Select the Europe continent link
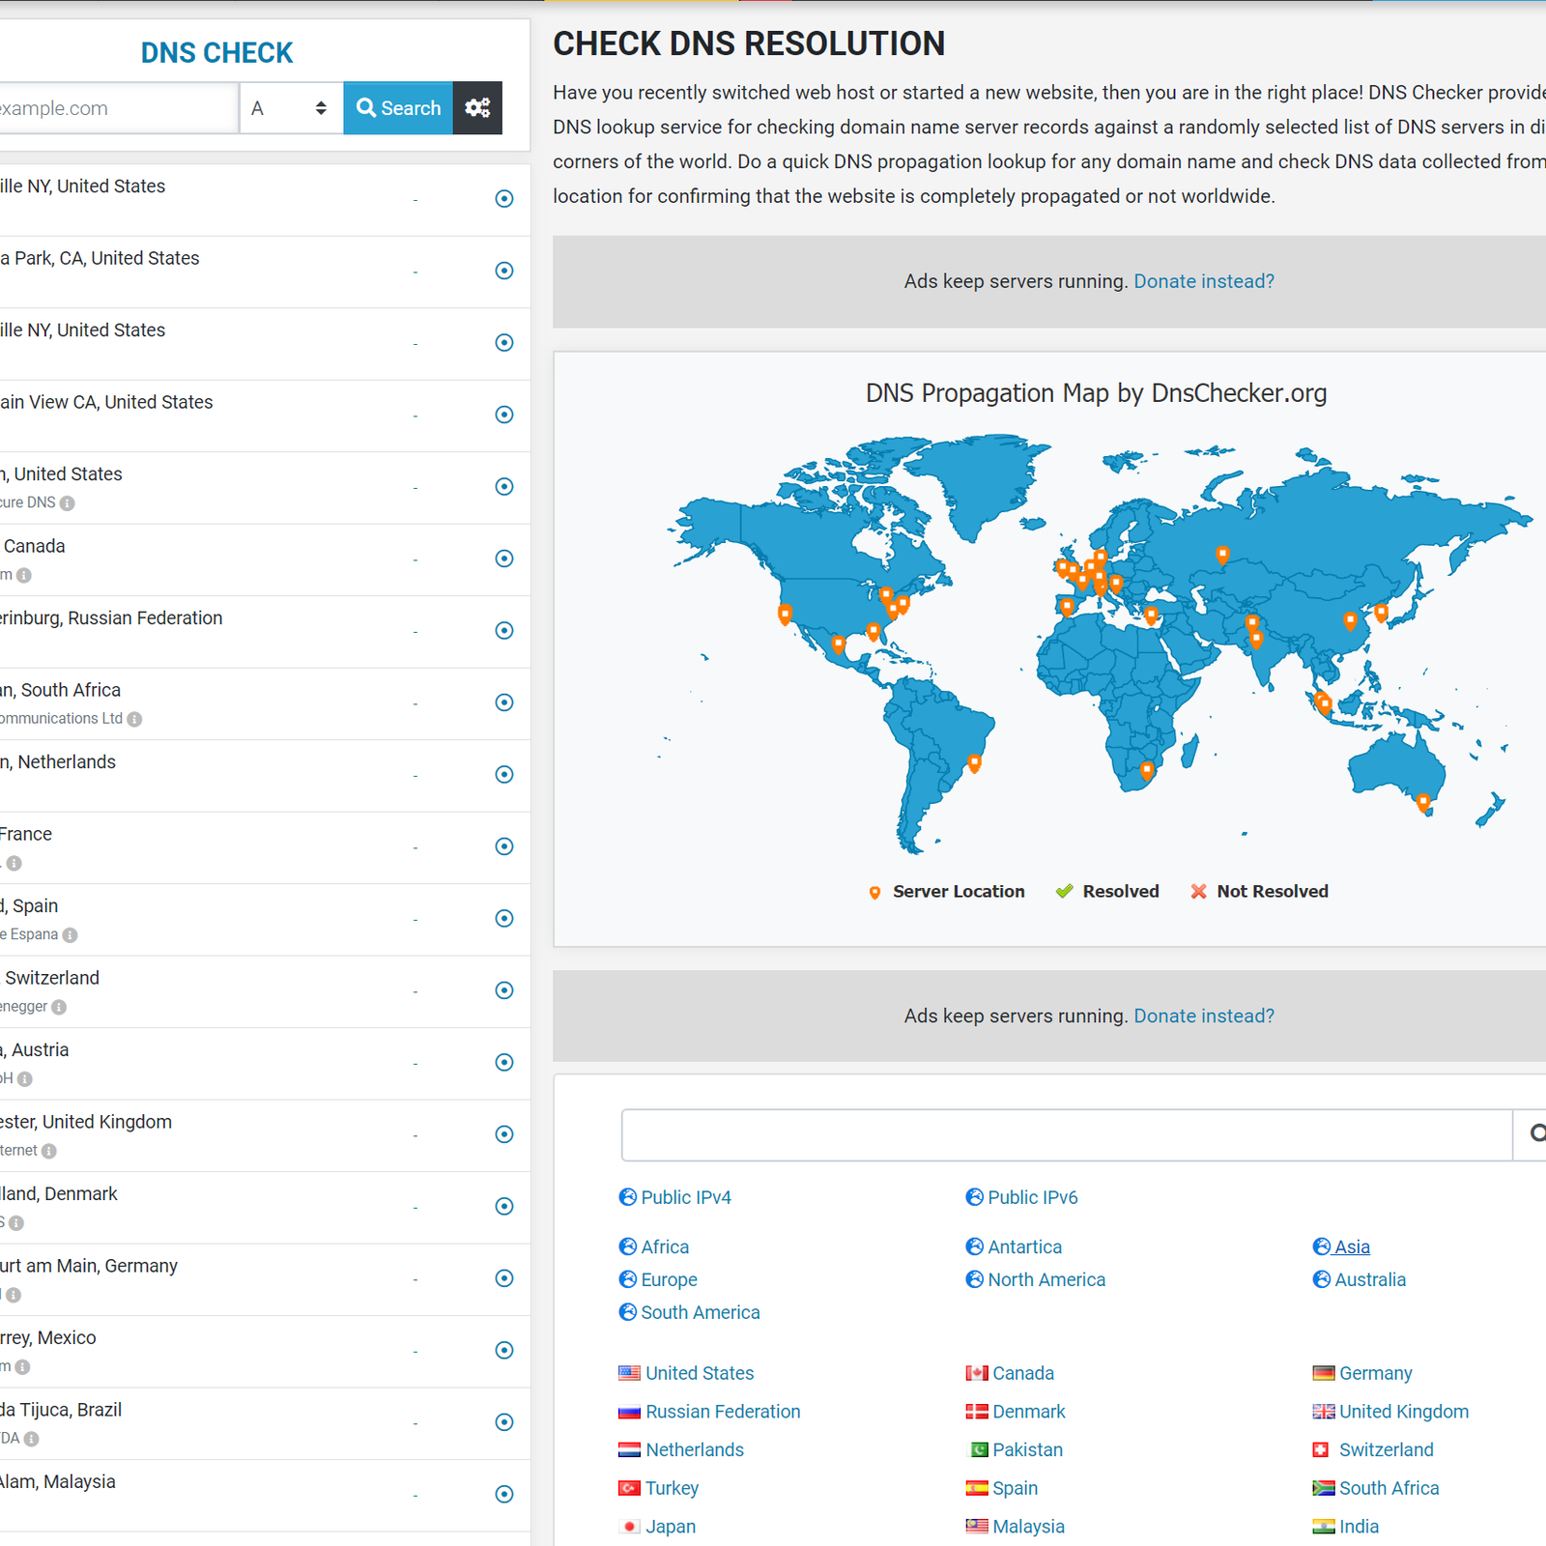 (658, 1279)
